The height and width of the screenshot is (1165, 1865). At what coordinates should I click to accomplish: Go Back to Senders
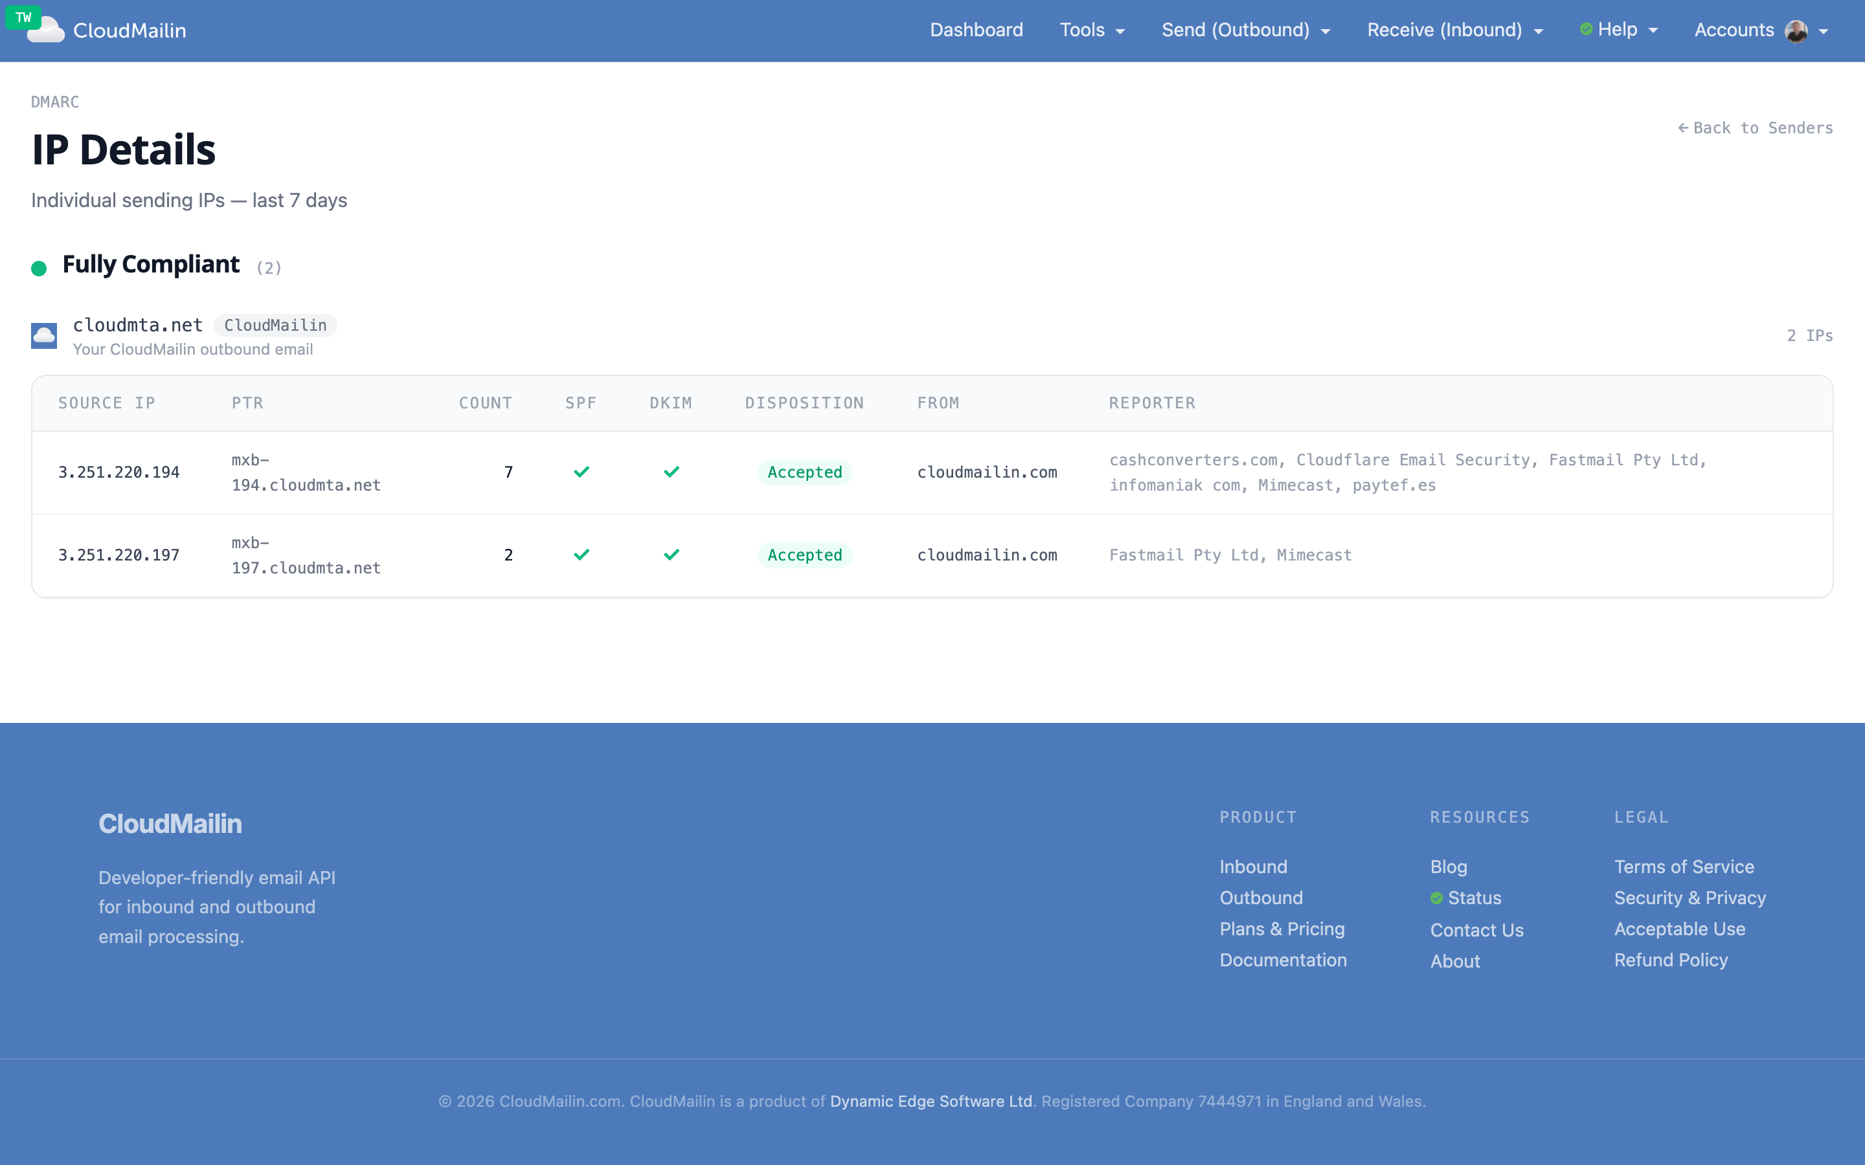(1756, 128)
